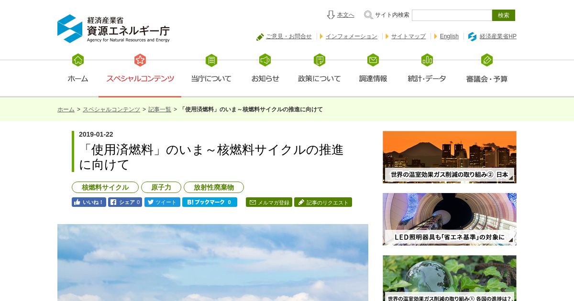Click the pencil icon beside ご意見・お問合せ
The image size is (574, 301).
click(x=260, y=37)
